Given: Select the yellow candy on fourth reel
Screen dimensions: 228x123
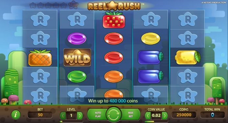Looking at the screenshot, I should [x=151, y=38].
